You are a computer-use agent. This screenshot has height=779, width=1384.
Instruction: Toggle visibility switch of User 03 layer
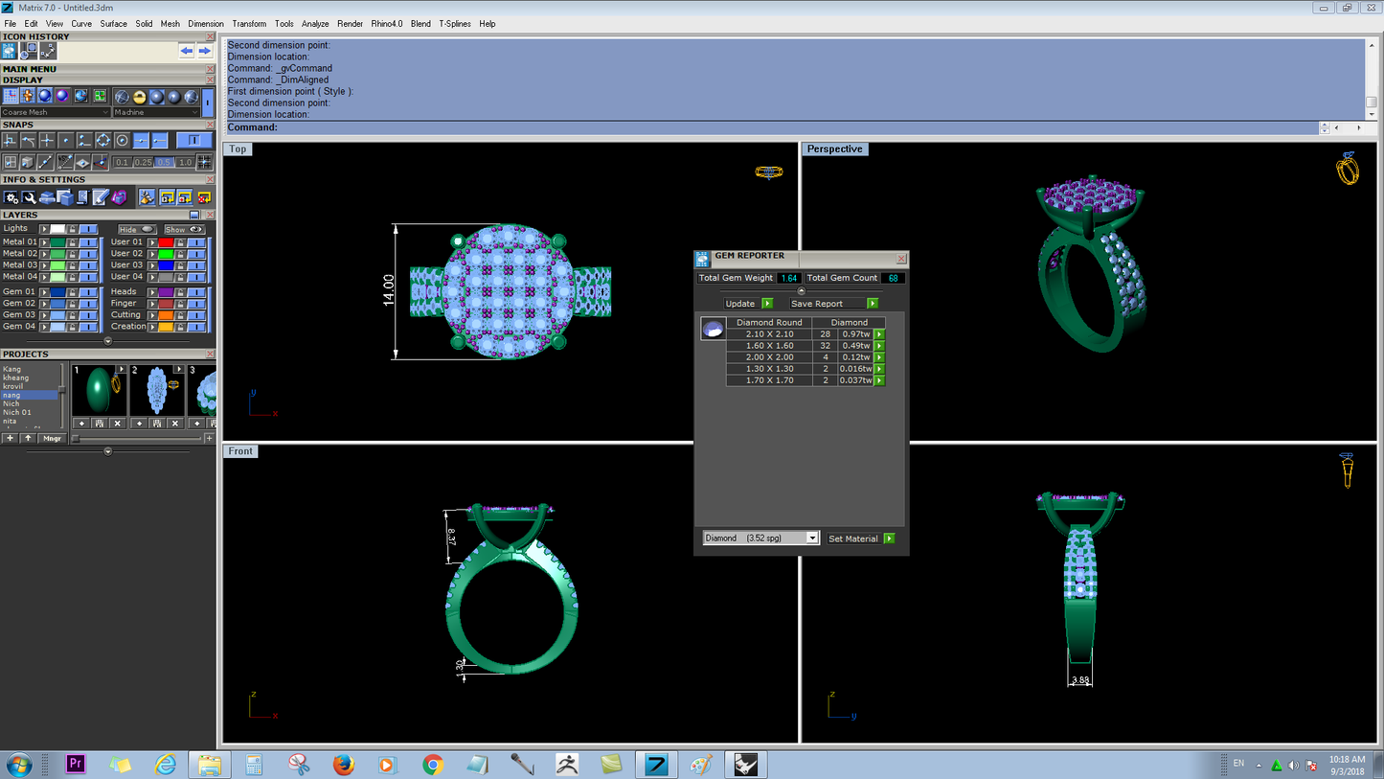pyautogui.click(x=196, y=264)
